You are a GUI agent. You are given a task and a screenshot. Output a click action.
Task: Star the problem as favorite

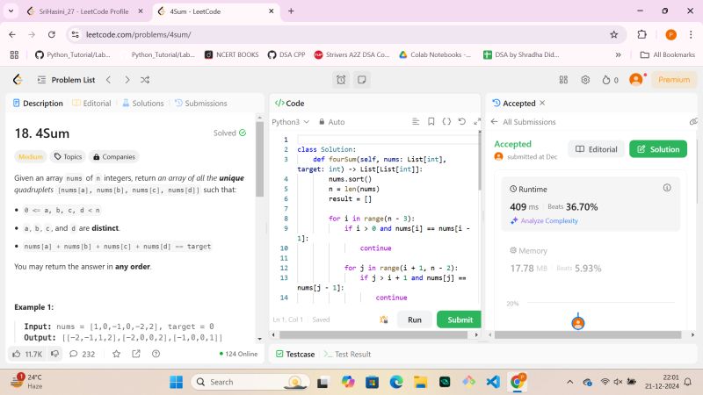pos(116,354)
